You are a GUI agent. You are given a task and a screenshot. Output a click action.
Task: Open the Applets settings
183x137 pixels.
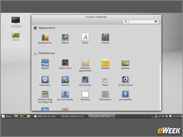coord(45,64)
